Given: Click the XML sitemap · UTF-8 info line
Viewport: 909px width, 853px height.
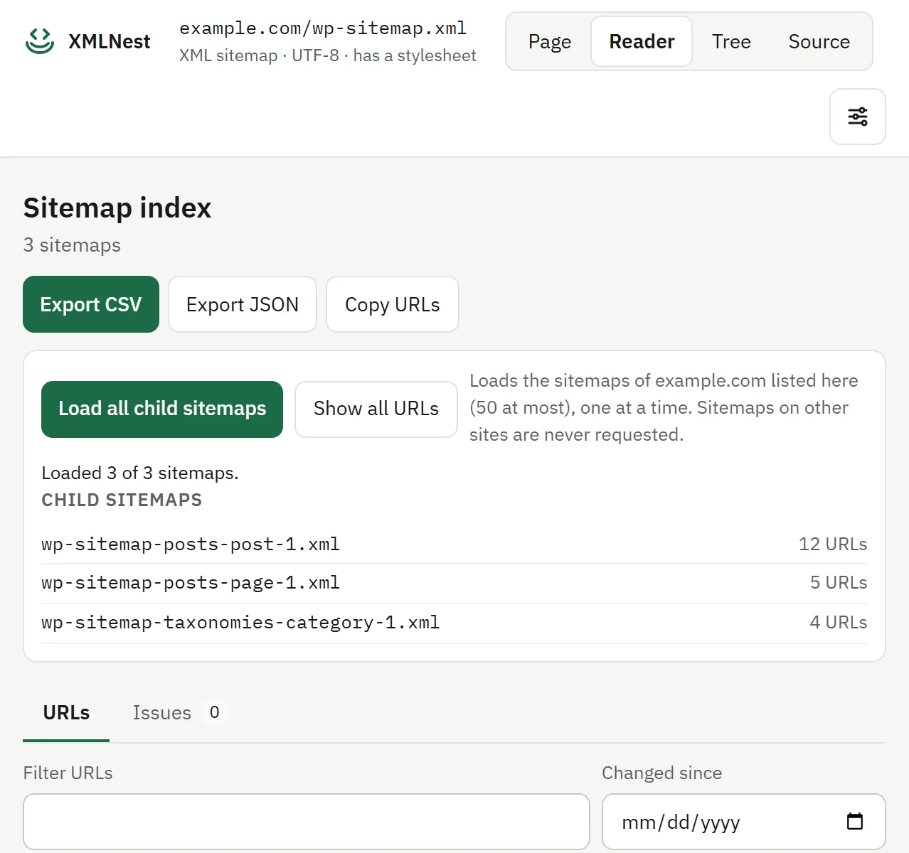Looking at the screenshot, I should point(327,55).
